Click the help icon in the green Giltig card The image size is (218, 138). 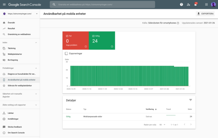(x=112, y=47)
